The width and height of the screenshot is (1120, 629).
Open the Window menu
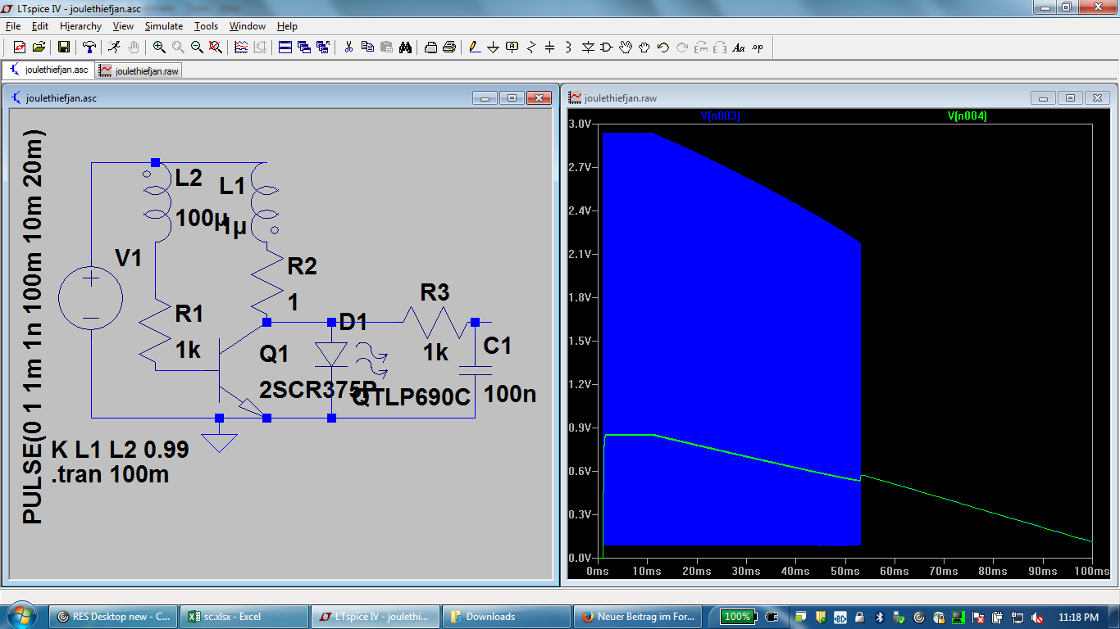tap(248, 26)
